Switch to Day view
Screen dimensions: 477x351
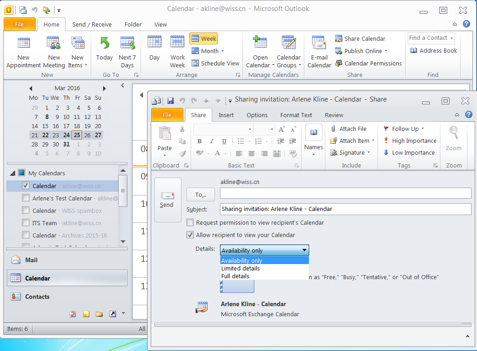(154, 48)
